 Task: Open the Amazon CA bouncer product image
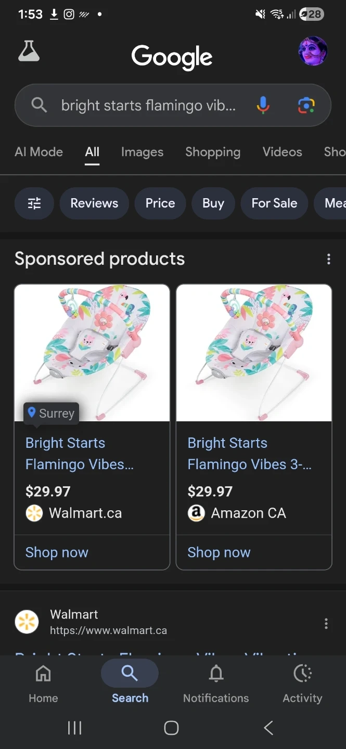254,353
